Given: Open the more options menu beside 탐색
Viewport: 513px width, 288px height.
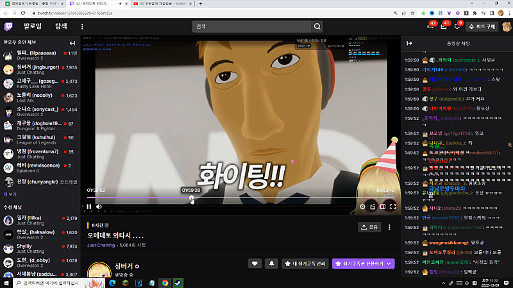Looking at the screenshot, I should (82, 26).
